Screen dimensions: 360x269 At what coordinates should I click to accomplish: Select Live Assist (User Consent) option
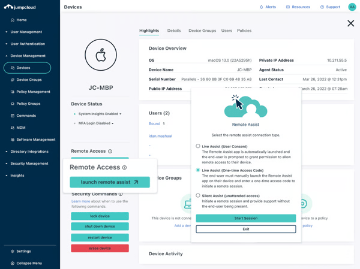(198, 146)
